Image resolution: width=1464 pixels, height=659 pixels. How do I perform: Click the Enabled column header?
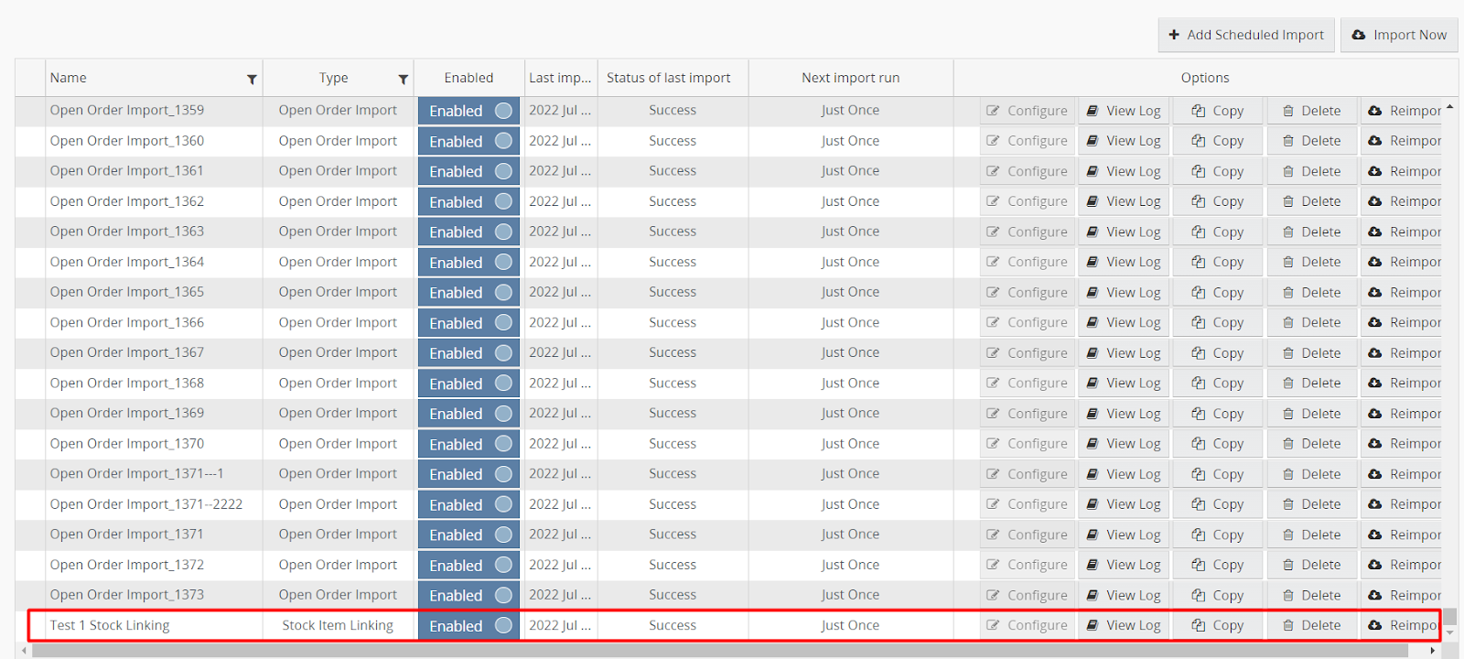pos(468,79)
